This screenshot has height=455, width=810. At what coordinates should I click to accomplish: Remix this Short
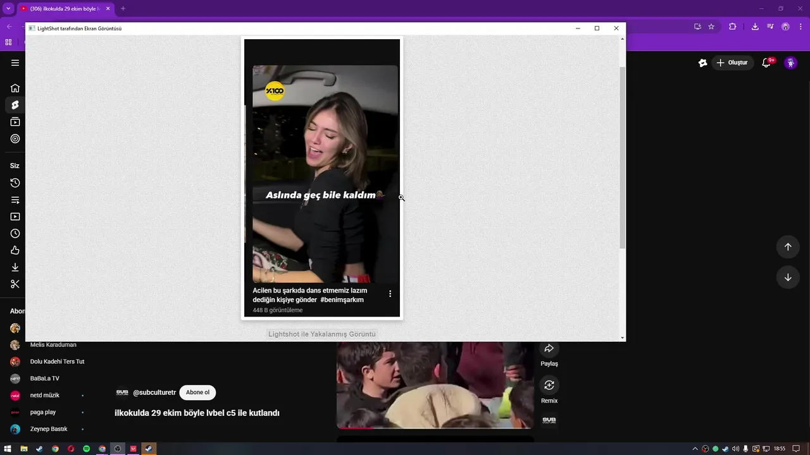click(549, 385)
